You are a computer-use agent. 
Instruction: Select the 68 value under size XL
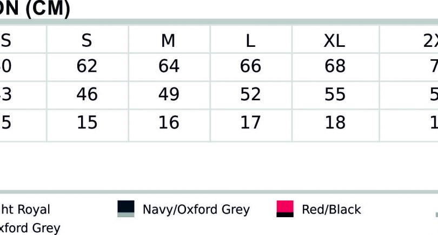[335, 66]
